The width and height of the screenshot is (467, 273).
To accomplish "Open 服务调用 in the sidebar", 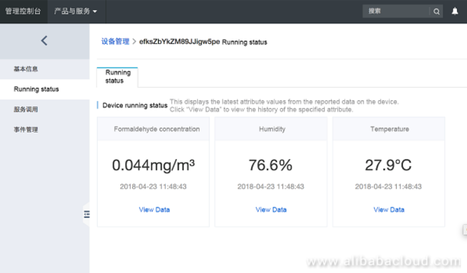I will tap(26, 109).
